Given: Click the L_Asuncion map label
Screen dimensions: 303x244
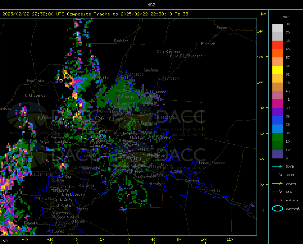Looking at the screenshot, I should pyautogui.click(x=168, y=78).
